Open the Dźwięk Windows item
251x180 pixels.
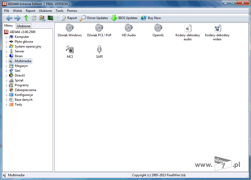point(70,30)
